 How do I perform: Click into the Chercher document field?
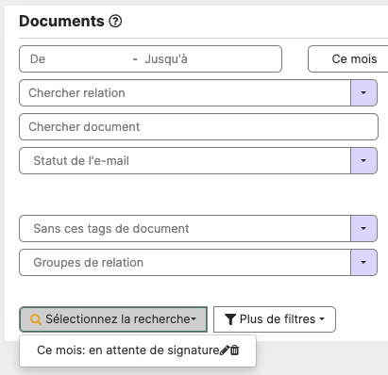tap(198, 126)
